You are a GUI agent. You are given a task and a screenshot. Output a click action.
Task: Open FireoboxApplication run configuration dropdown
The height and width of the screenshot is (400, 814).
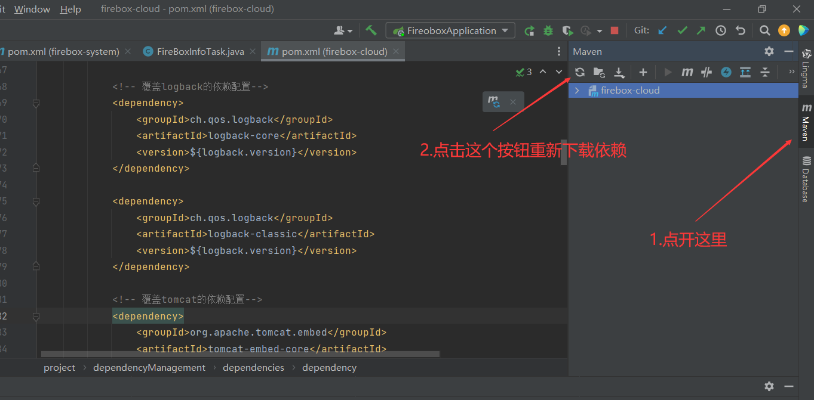pyautogui.click(x=450, y=30)
